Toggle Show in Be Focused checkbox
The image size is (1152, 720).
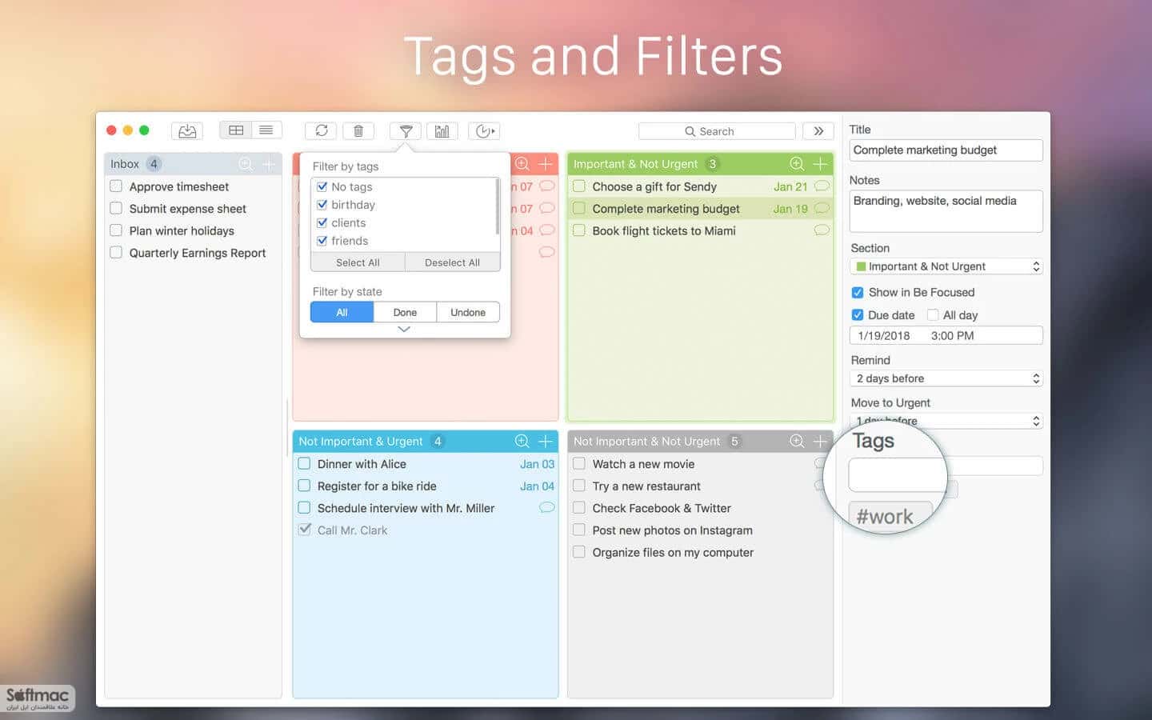(858, 293)
